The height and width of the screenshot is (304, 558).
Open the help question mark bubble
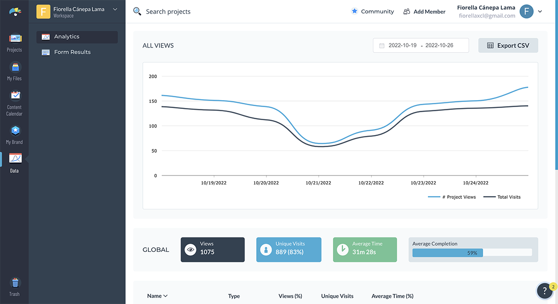pos(545,290)
